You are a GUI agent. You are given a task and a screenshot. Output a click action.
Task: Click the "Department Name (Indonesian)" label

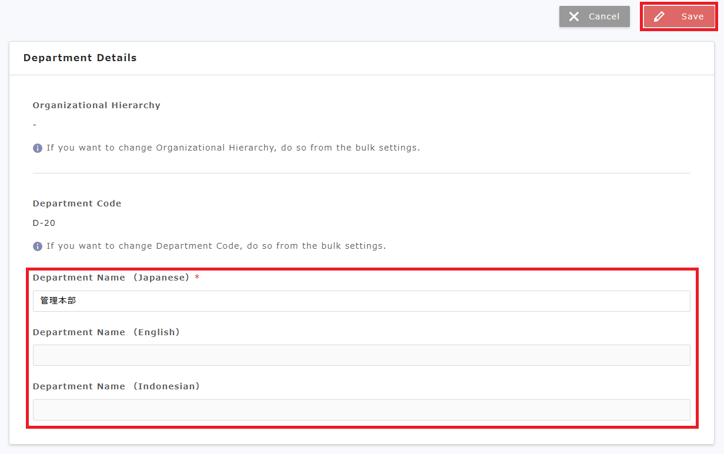tap(116, 386)
